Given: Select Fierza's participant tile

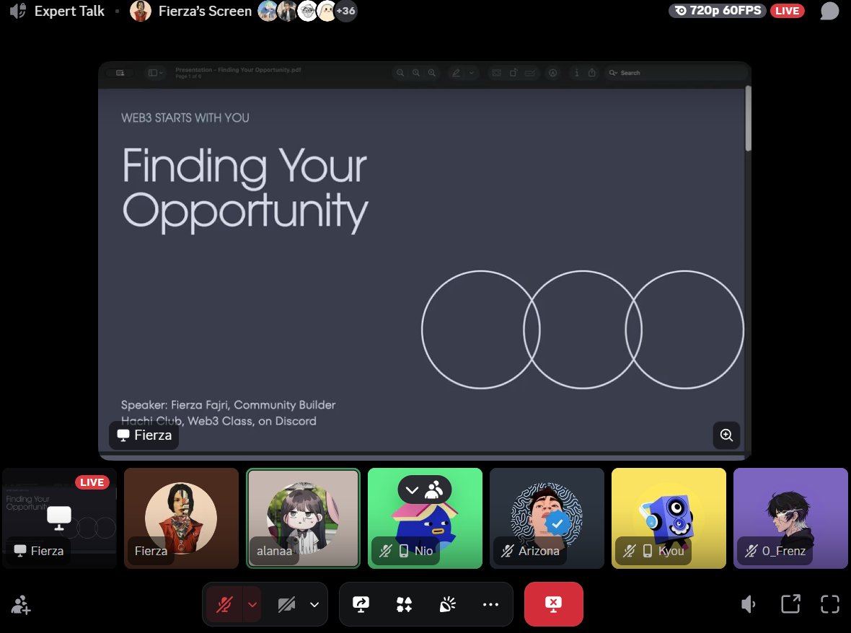Looking at the screenshot, I should (x=181, y=518).
